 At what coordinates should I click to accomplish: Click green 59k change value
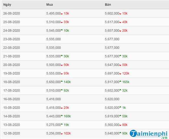point(125,116)
